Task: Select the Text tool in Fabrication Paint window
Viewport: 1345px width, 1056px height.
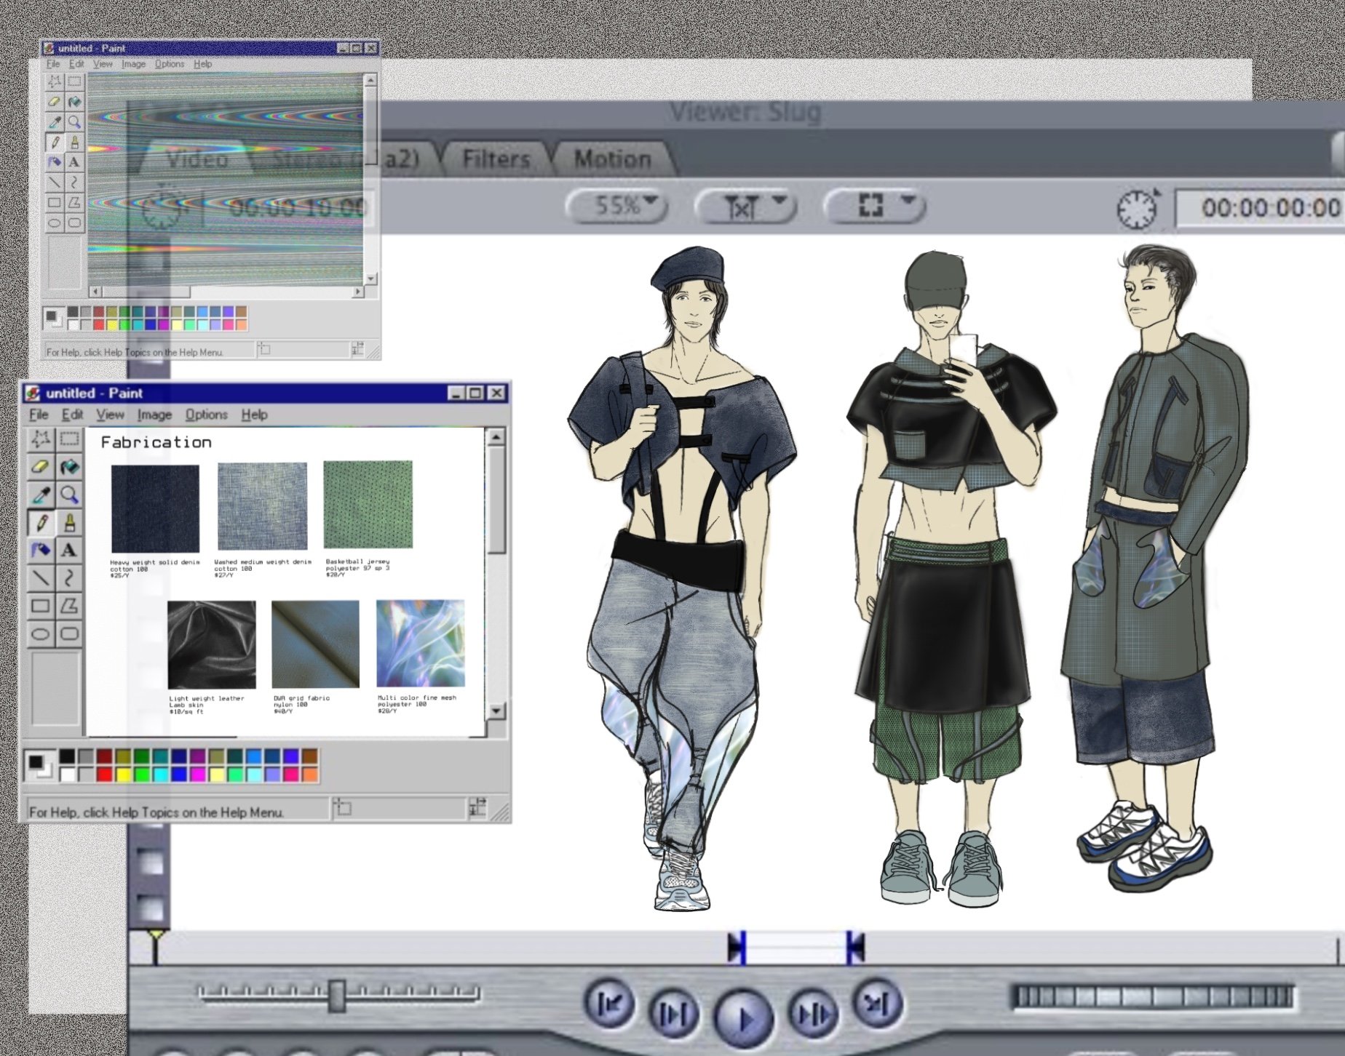Action: [69, 550]
